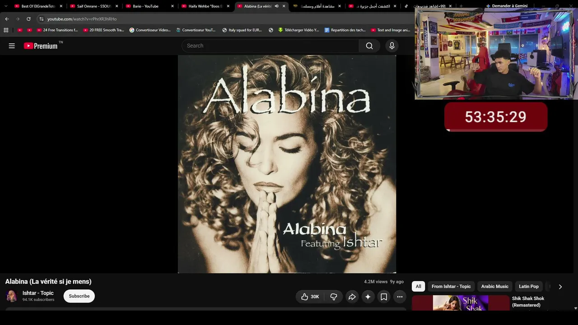Subscribe to Ishtar - Topic channel
The image size is (578, 325).
coord(79,296)
